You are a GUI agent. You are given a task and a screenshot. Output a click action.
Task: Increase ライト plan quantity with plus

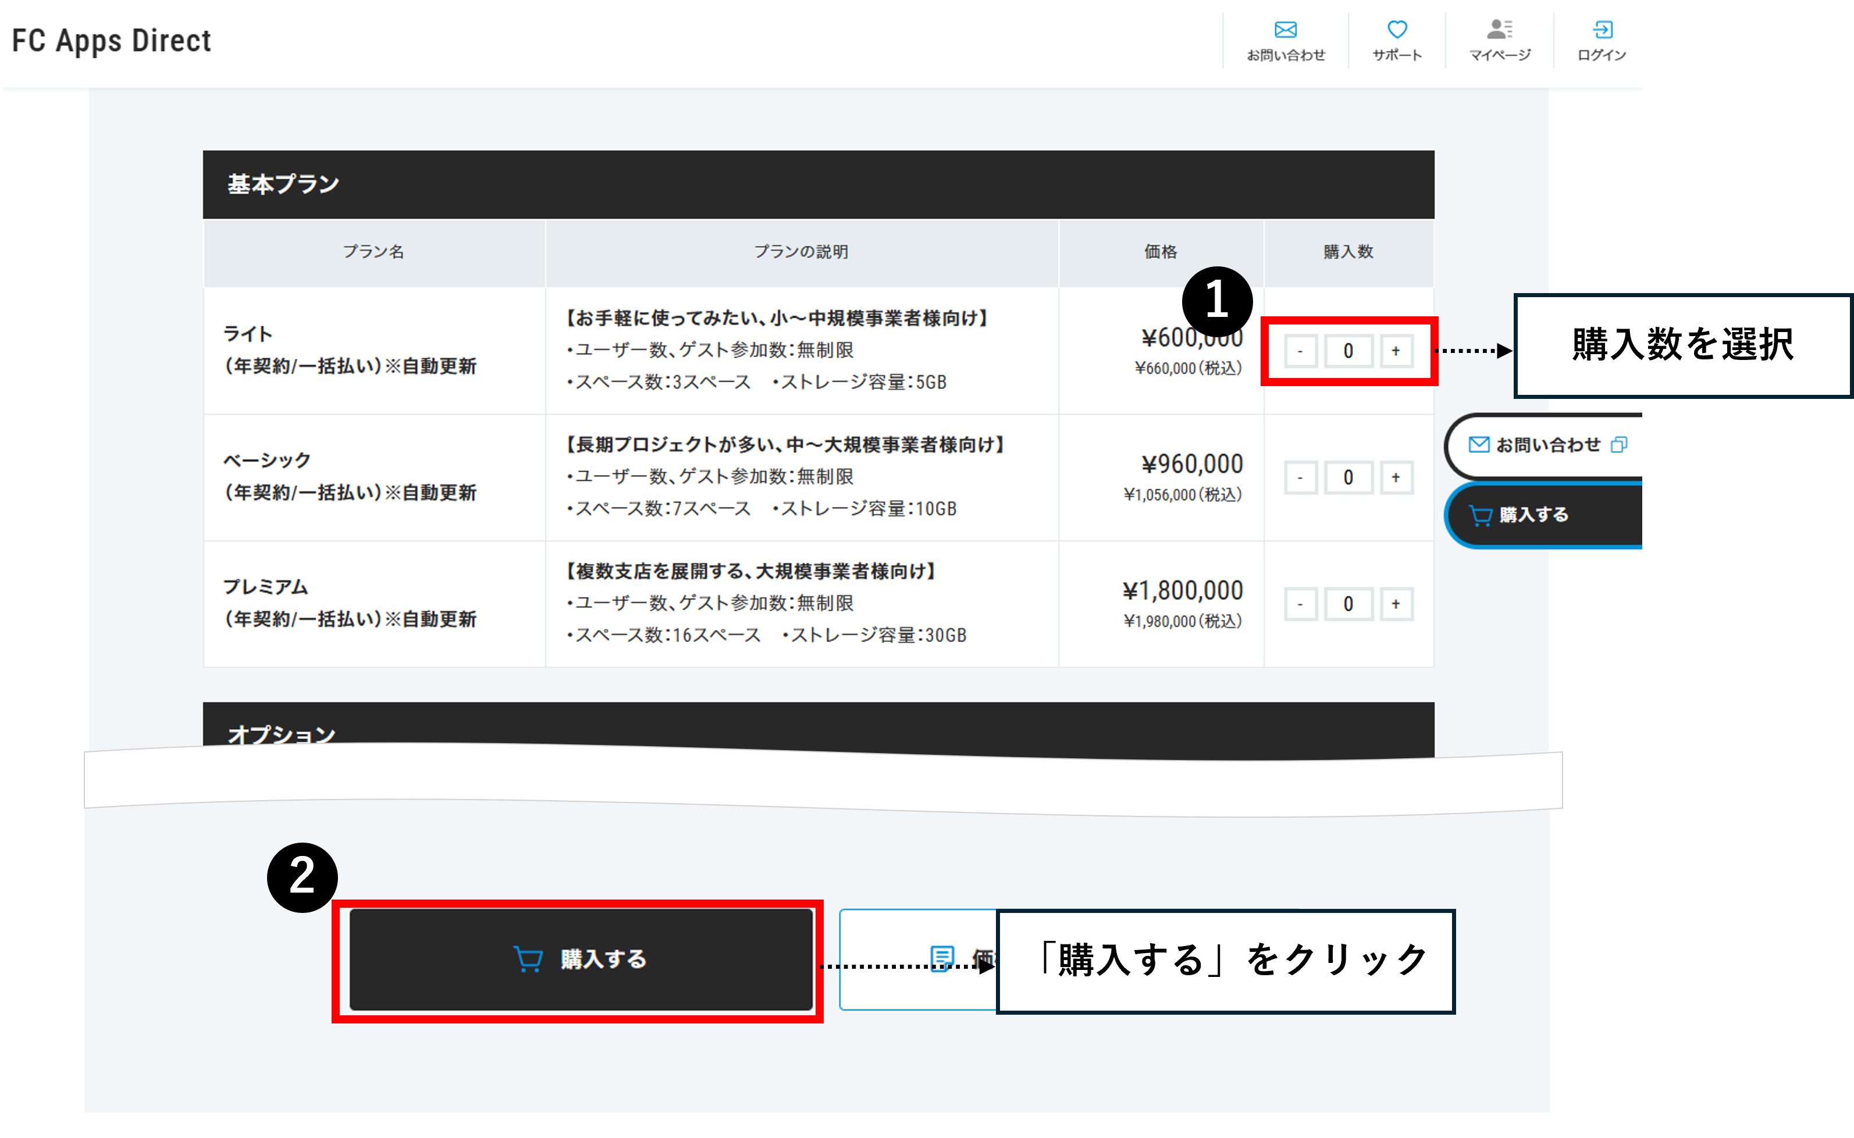click(x=1396, y=351)
